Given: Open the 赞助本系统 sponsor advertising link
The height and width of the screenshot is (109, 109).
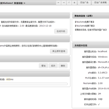Looking at the screenshot, I should [x=91, y=30].
